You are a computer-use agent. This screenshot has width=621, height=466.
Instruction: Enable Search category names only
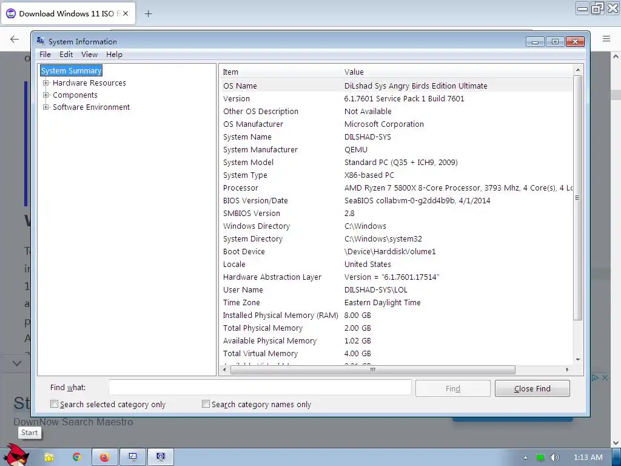[x=206, y=404]
